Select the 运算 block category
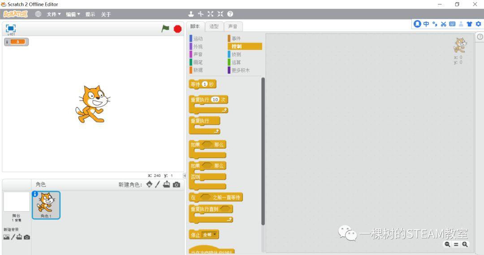The image size is (484, 255). (234, 62)
